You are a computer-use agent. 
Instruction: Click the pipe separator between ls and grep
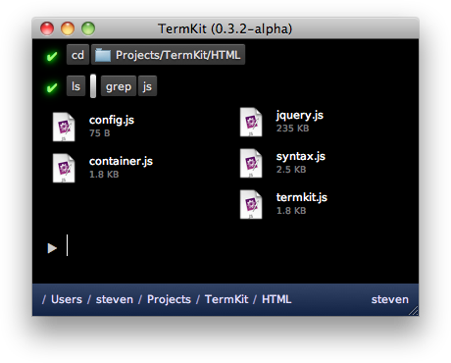(x=93, y=86)
